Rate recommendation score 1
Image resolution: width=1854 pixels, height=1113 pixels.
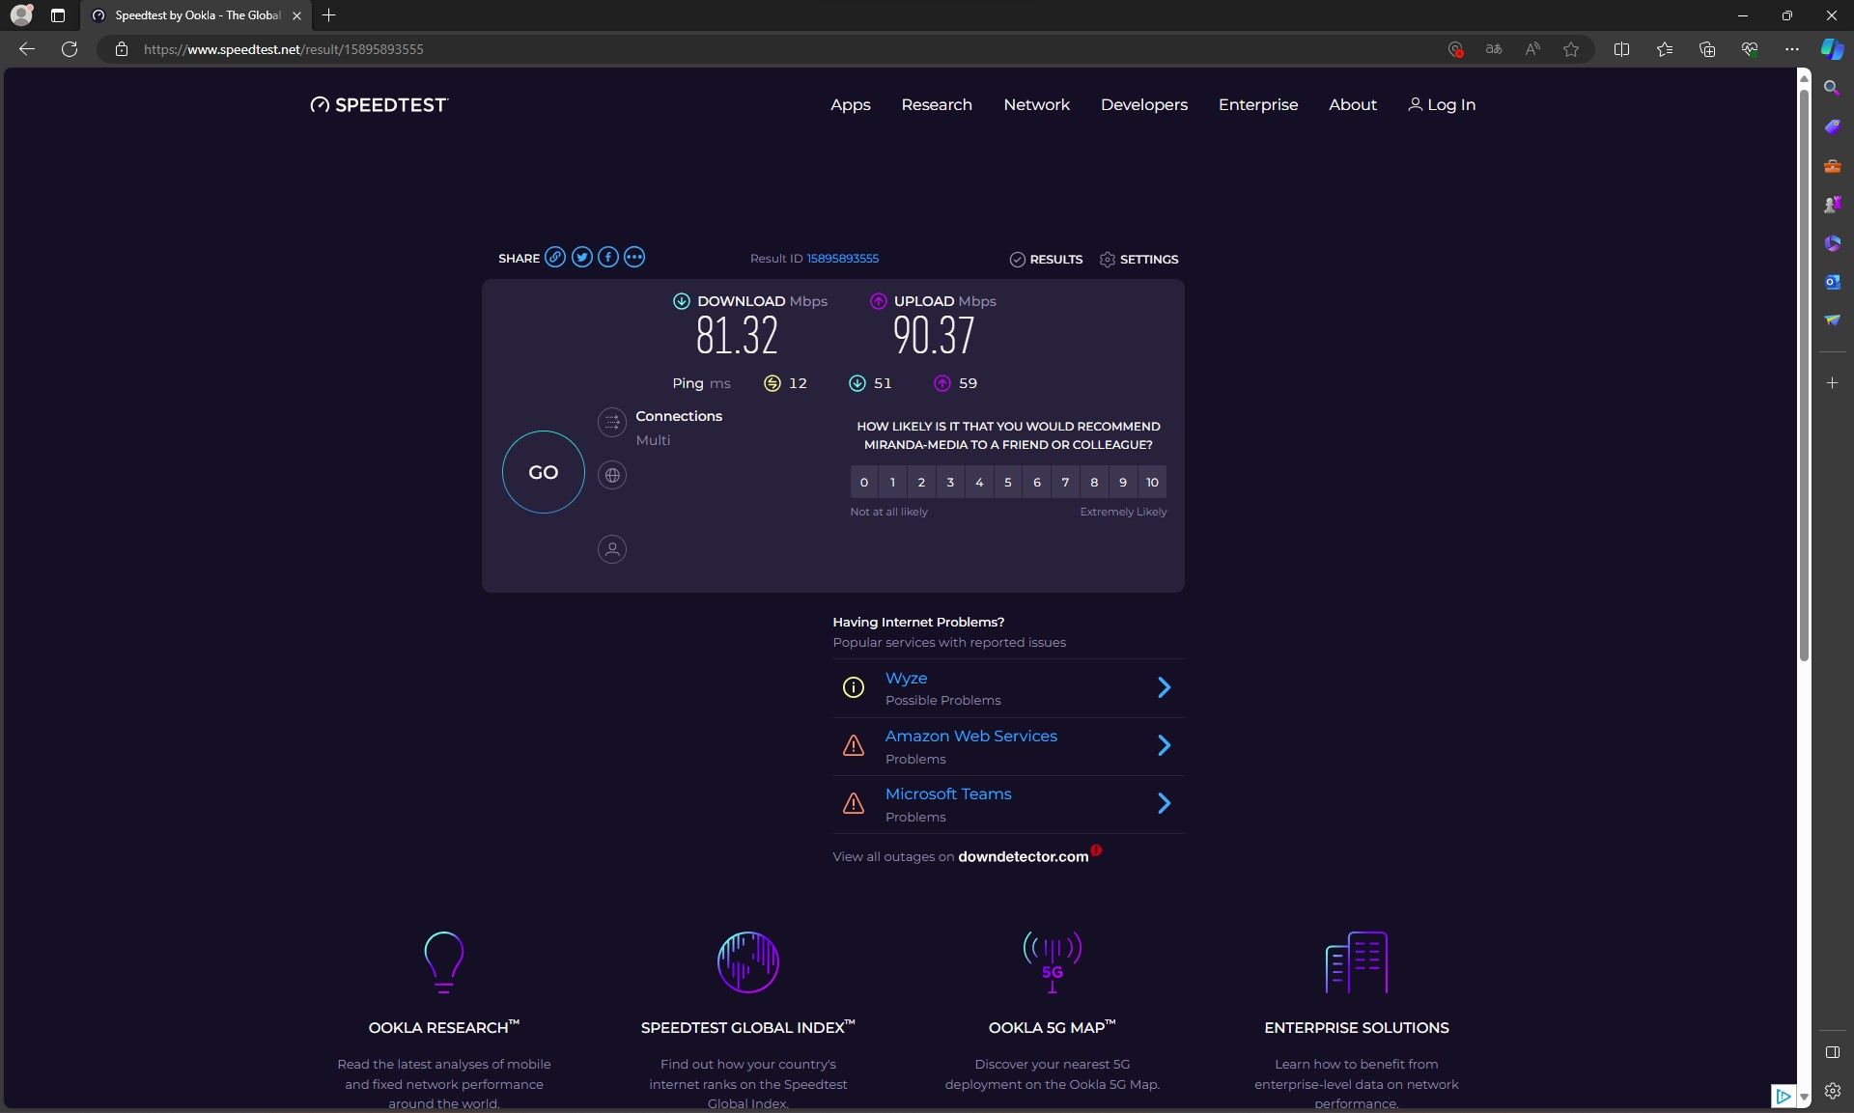pos(893,482)
